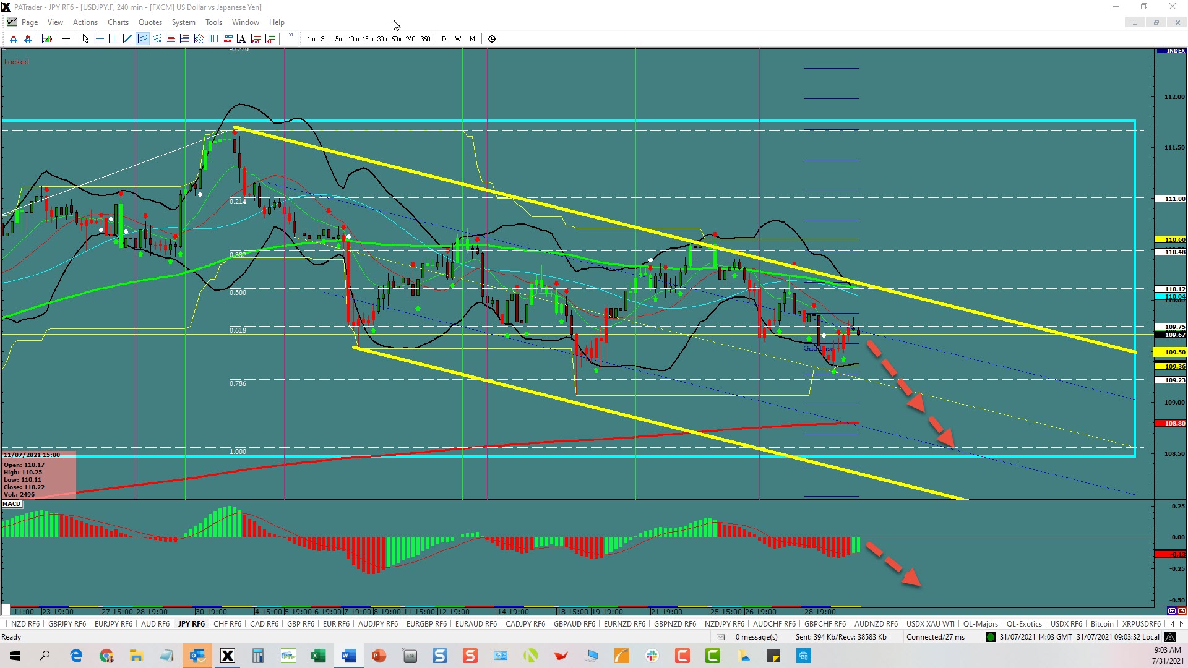The height and width of the screenshot is (668, 1188).
Task: Open the Quotes menu
Action: (x=150, y=22)
